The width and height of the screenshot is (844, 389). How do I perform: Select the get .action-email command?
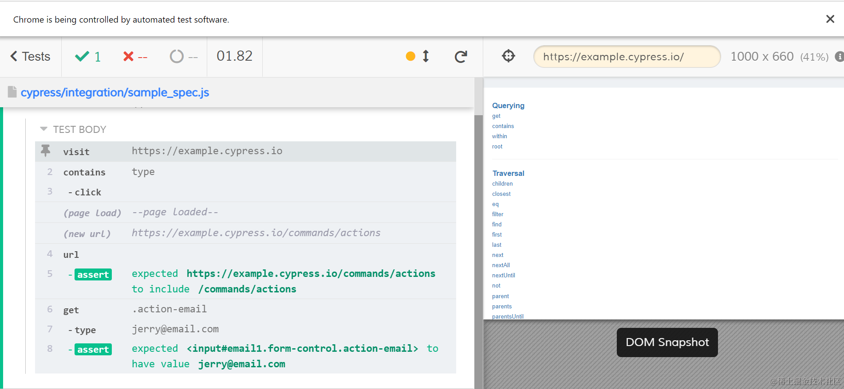(245, 309)
